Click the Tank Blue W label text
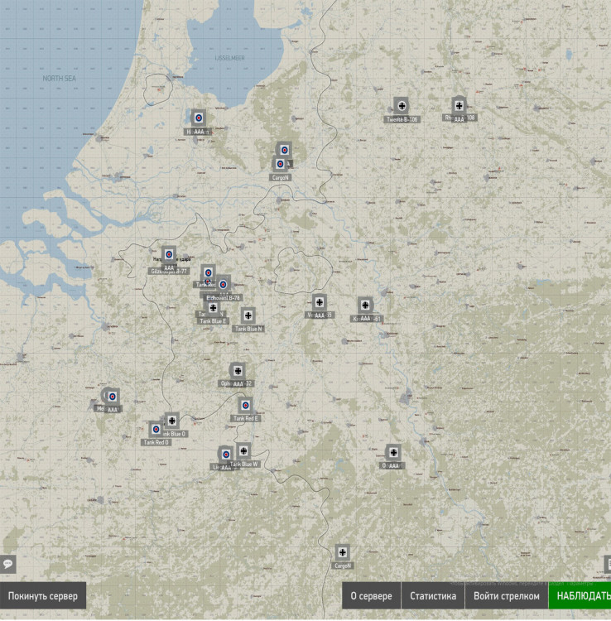 click(x=244, y=464)
